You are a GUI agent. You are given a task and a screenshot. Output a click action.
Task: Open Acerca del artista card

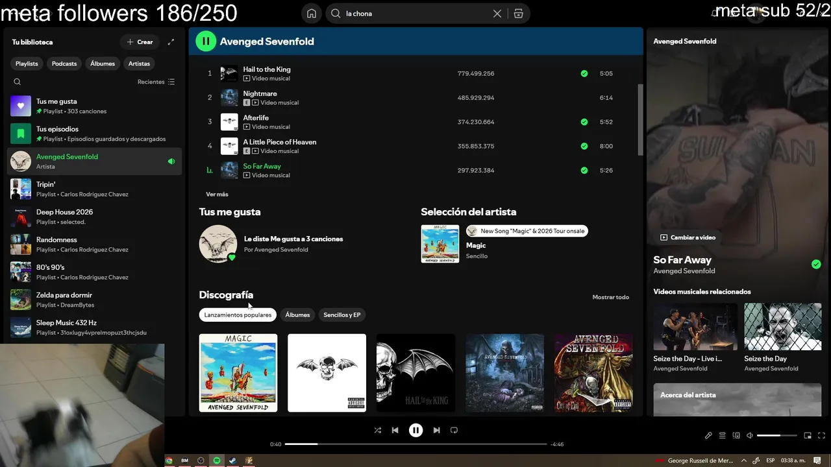pyautogui.click(x=738, y=400)
